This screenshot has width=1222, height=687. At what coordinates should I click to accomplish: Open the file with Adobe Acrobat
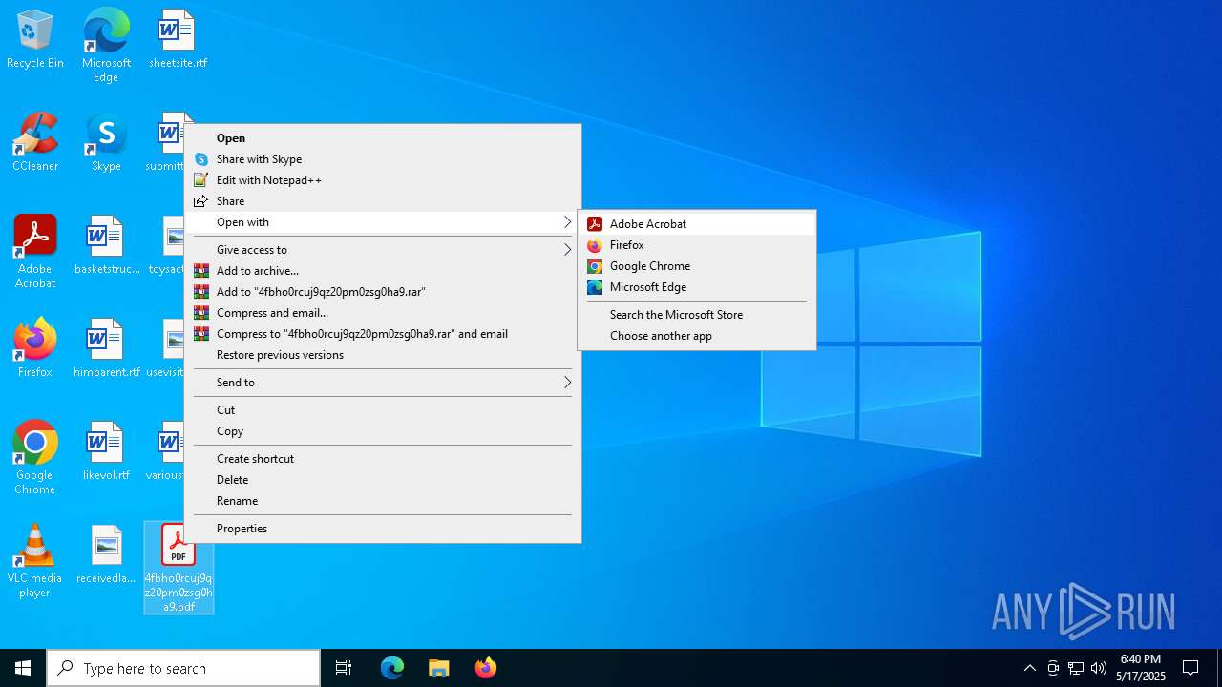point(697,224)
